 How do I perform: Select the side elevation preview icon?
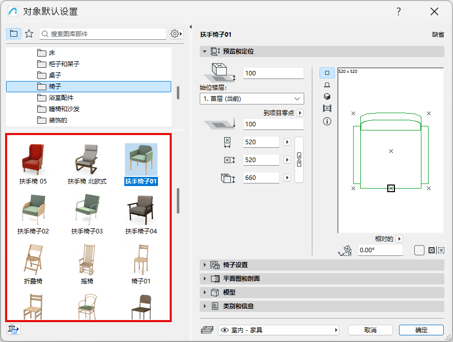click(327, 85)
